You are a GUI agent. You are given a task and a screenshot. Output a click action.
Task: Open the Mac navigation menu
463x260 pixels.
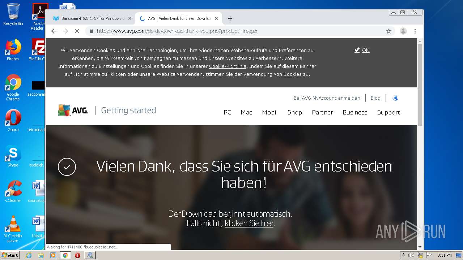[x=246, y=112]
